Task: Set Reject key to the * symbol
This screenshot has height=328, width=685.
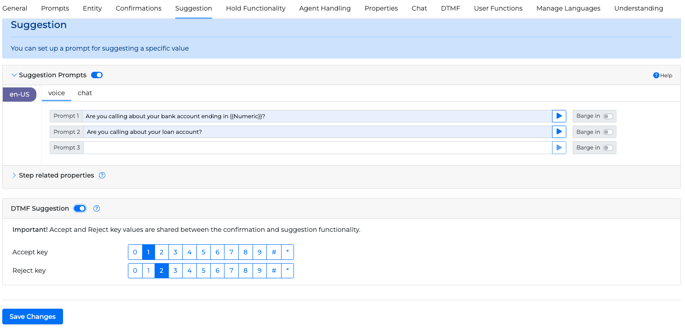Action: point(288,270)
